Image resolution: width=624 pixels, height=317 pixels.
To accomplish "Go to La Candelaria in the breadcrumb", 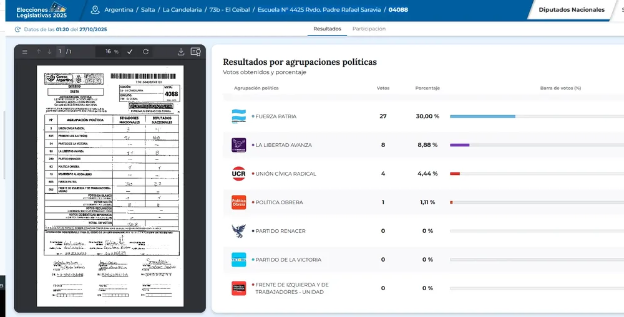I will (x=184, y=10).
